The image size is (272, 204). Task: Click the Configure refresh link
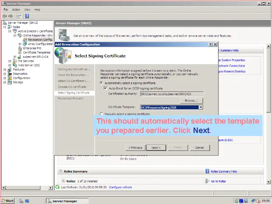(x=120, y=187)
